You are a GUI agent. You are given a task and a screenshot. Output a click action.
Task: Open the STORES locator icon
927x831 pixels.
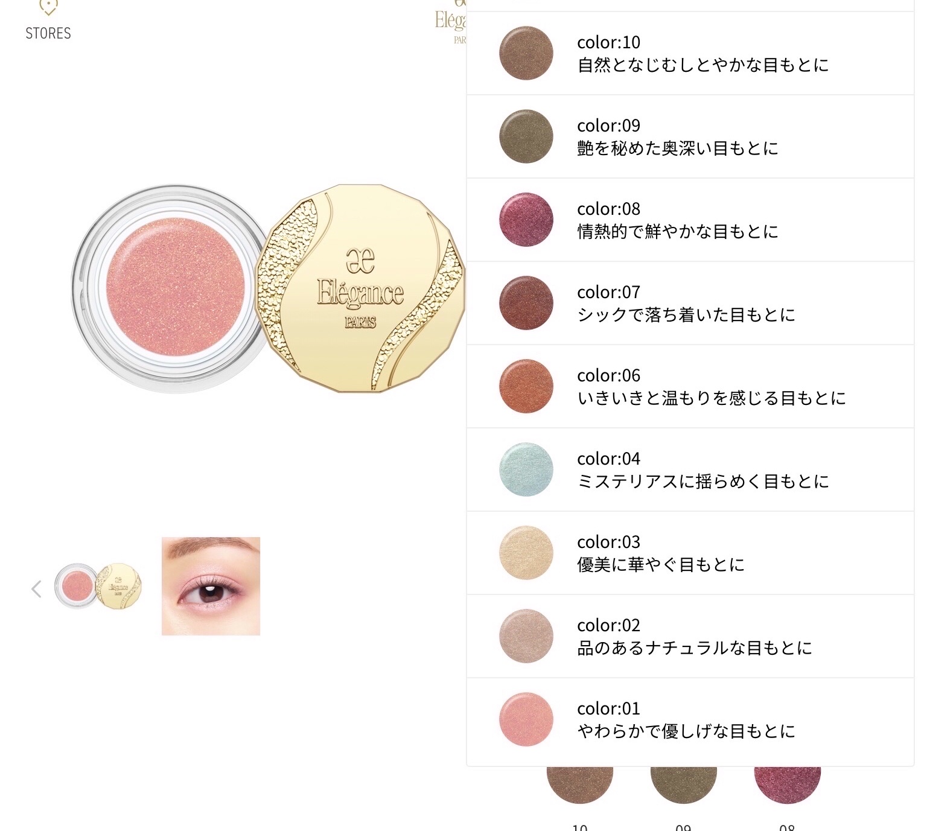click(x=48, y=21)
